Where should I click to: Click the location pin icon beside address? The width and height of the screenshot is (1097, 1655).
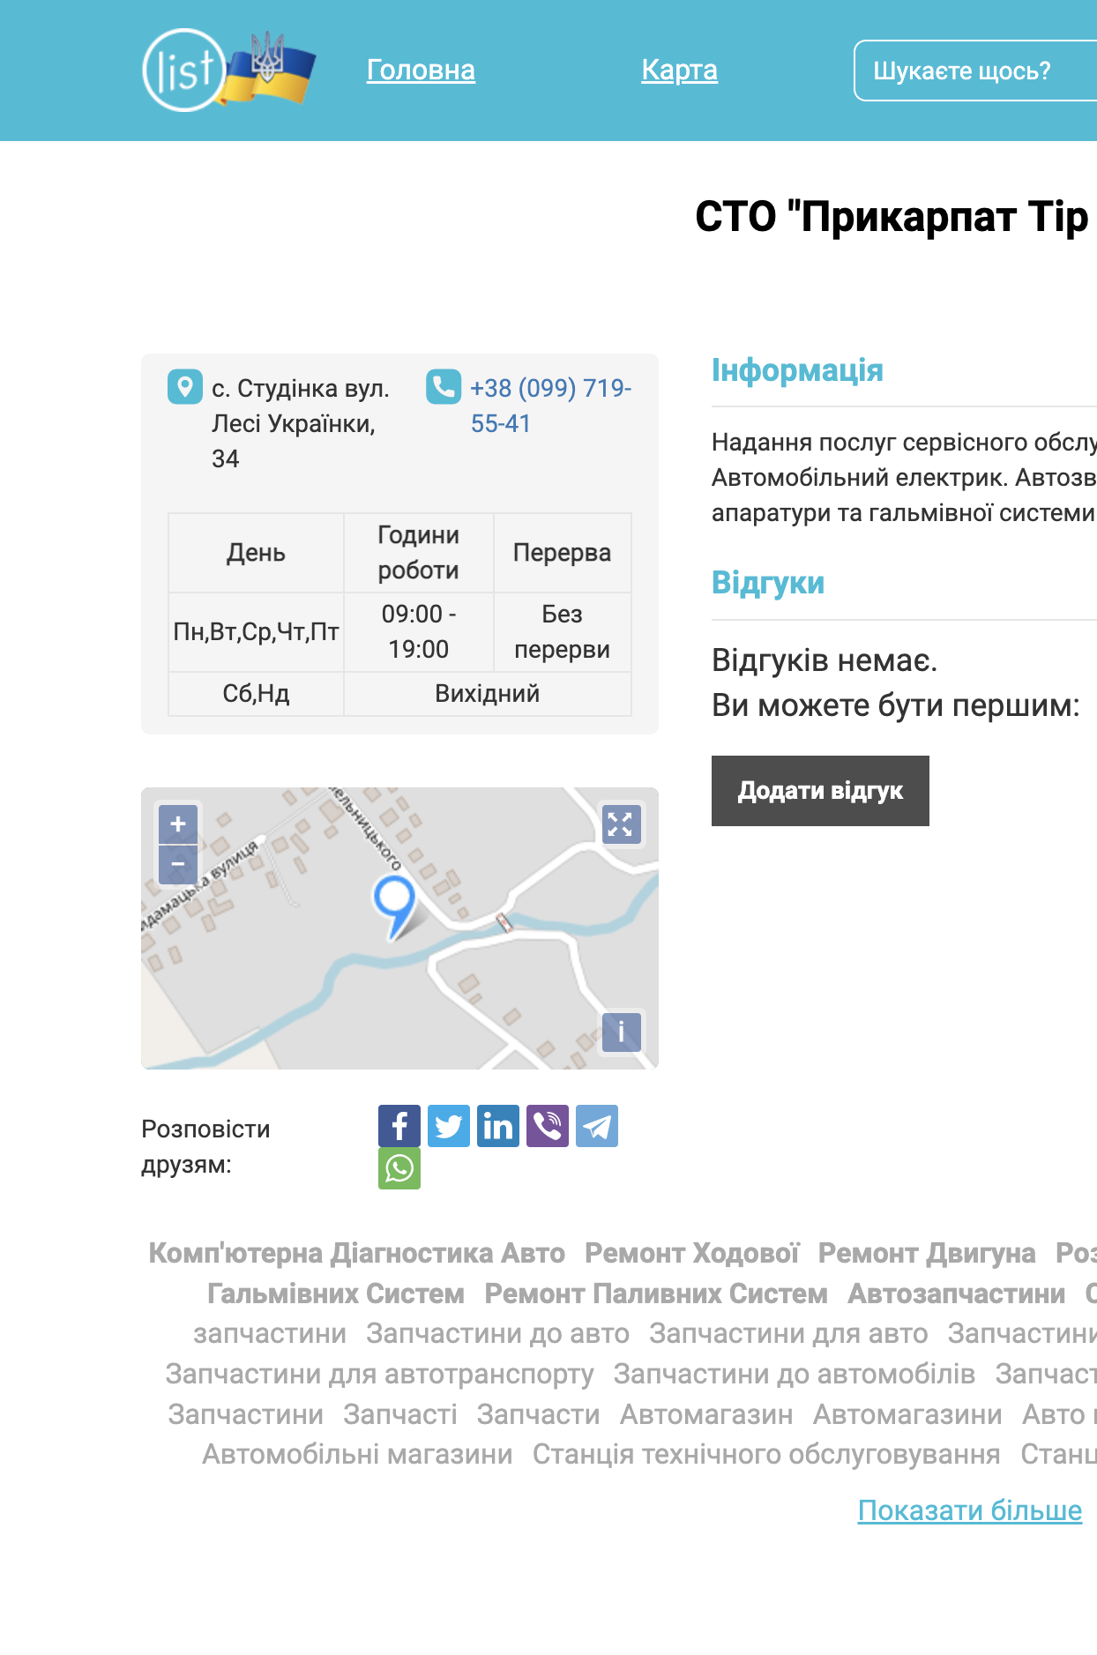185,387
